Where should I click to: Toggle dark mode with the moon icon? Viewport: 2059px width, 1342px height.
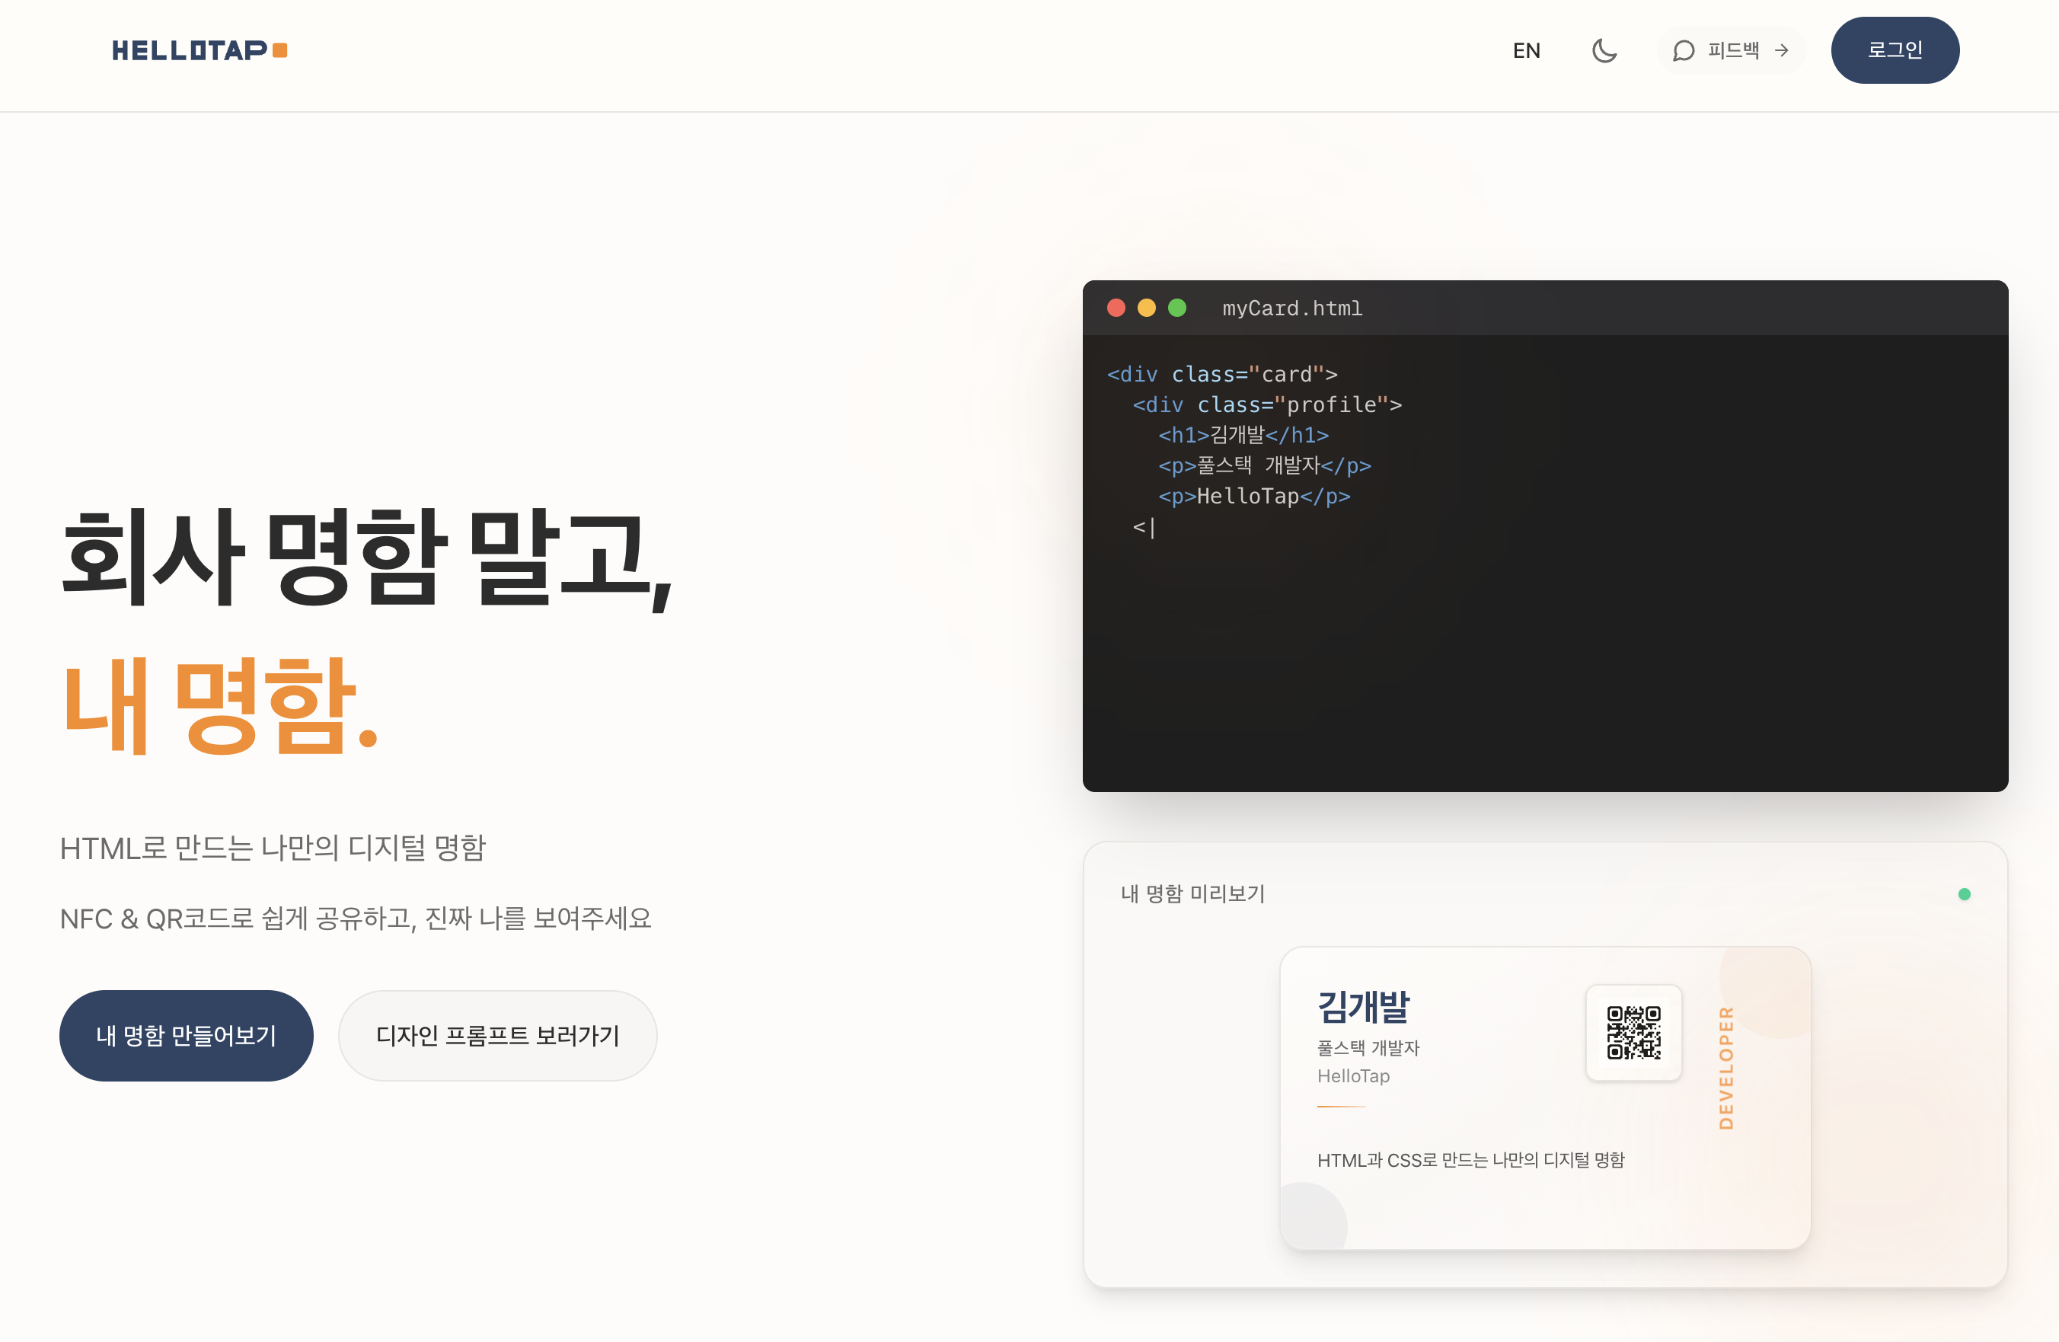click(x=1605, y=50)
